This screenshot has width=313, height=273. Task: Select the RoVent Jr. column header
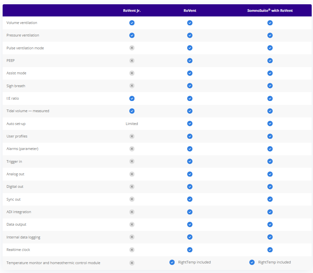(132, 11)
